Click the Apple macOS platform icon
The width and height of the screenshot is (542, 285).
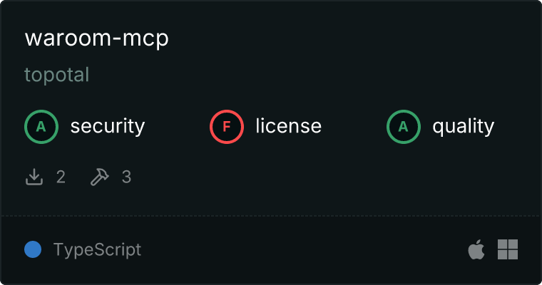(x=476, y=249)
